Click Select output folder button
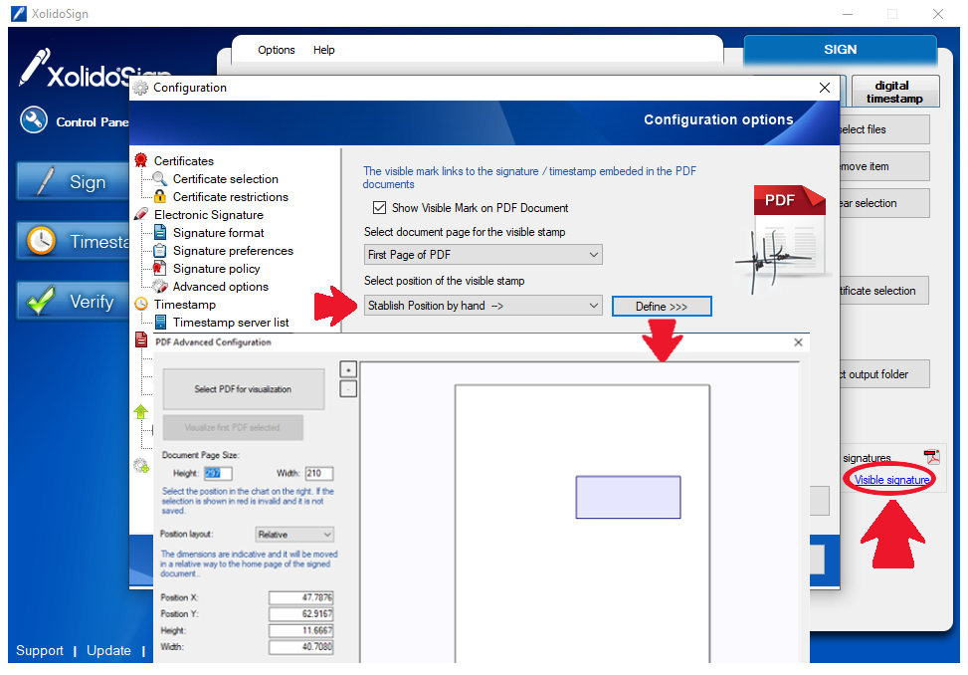 pyautogui.click(x=884, y=374)
